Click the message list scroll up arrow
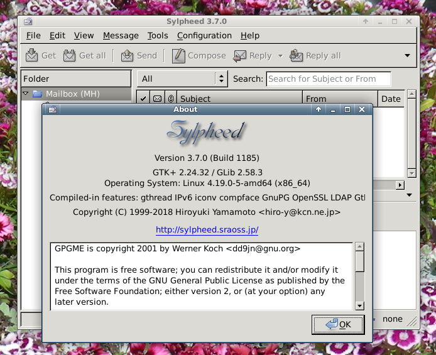 411,94
